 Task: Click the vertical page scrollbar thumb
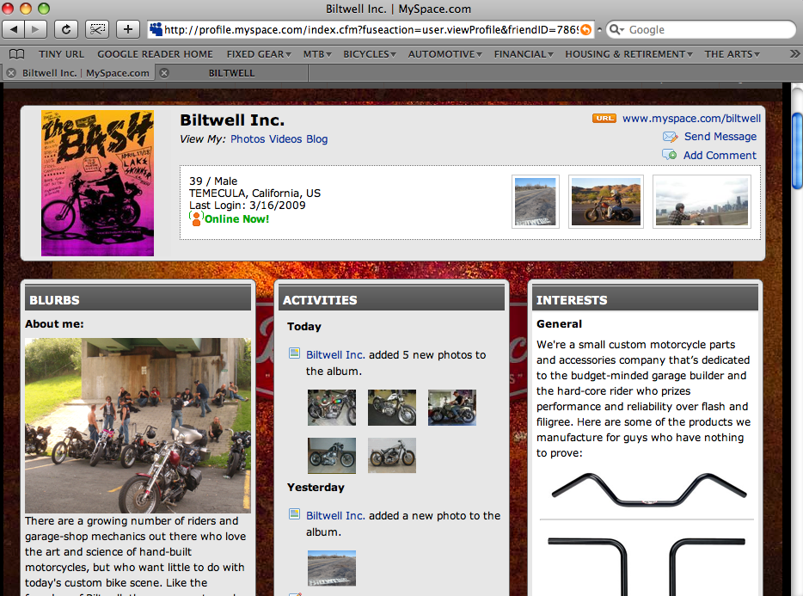[797, 151]
